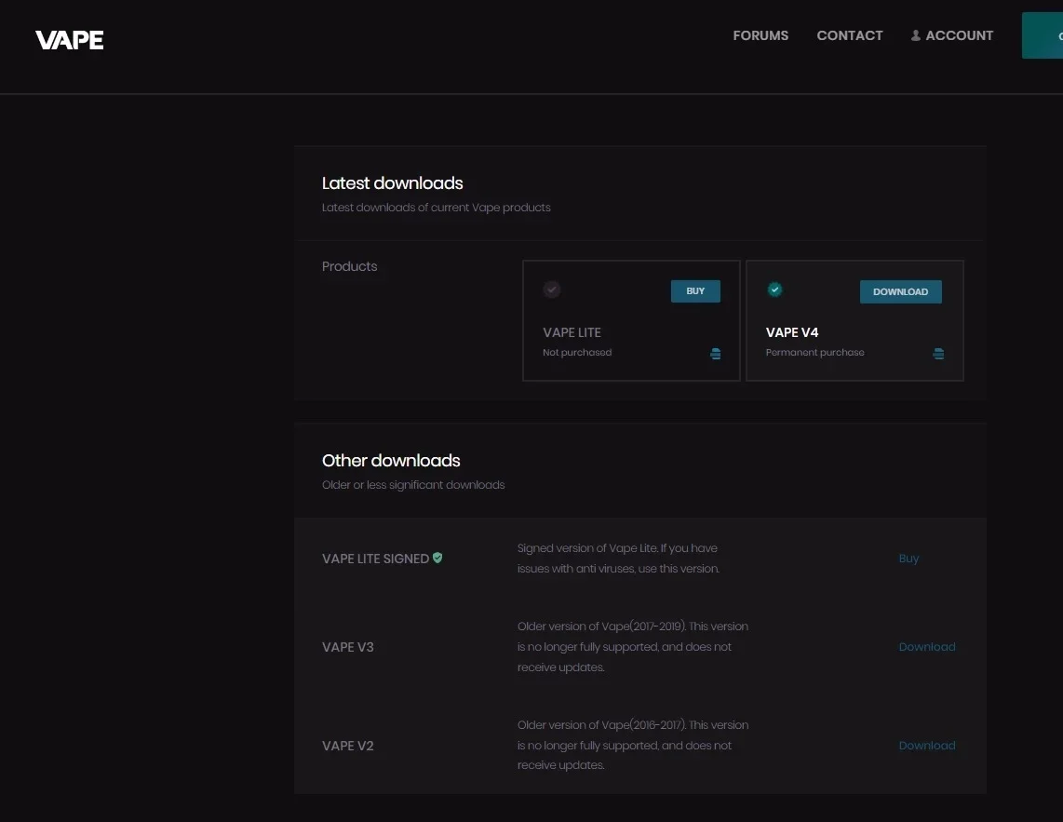Click the changelog icon on Vape V4 card
This screenshot has height=822, width=1063.
pos(938,354)
